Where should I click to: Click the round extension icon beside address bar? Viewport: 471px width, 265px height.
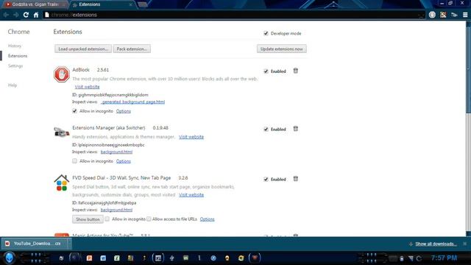coord(432,15)
